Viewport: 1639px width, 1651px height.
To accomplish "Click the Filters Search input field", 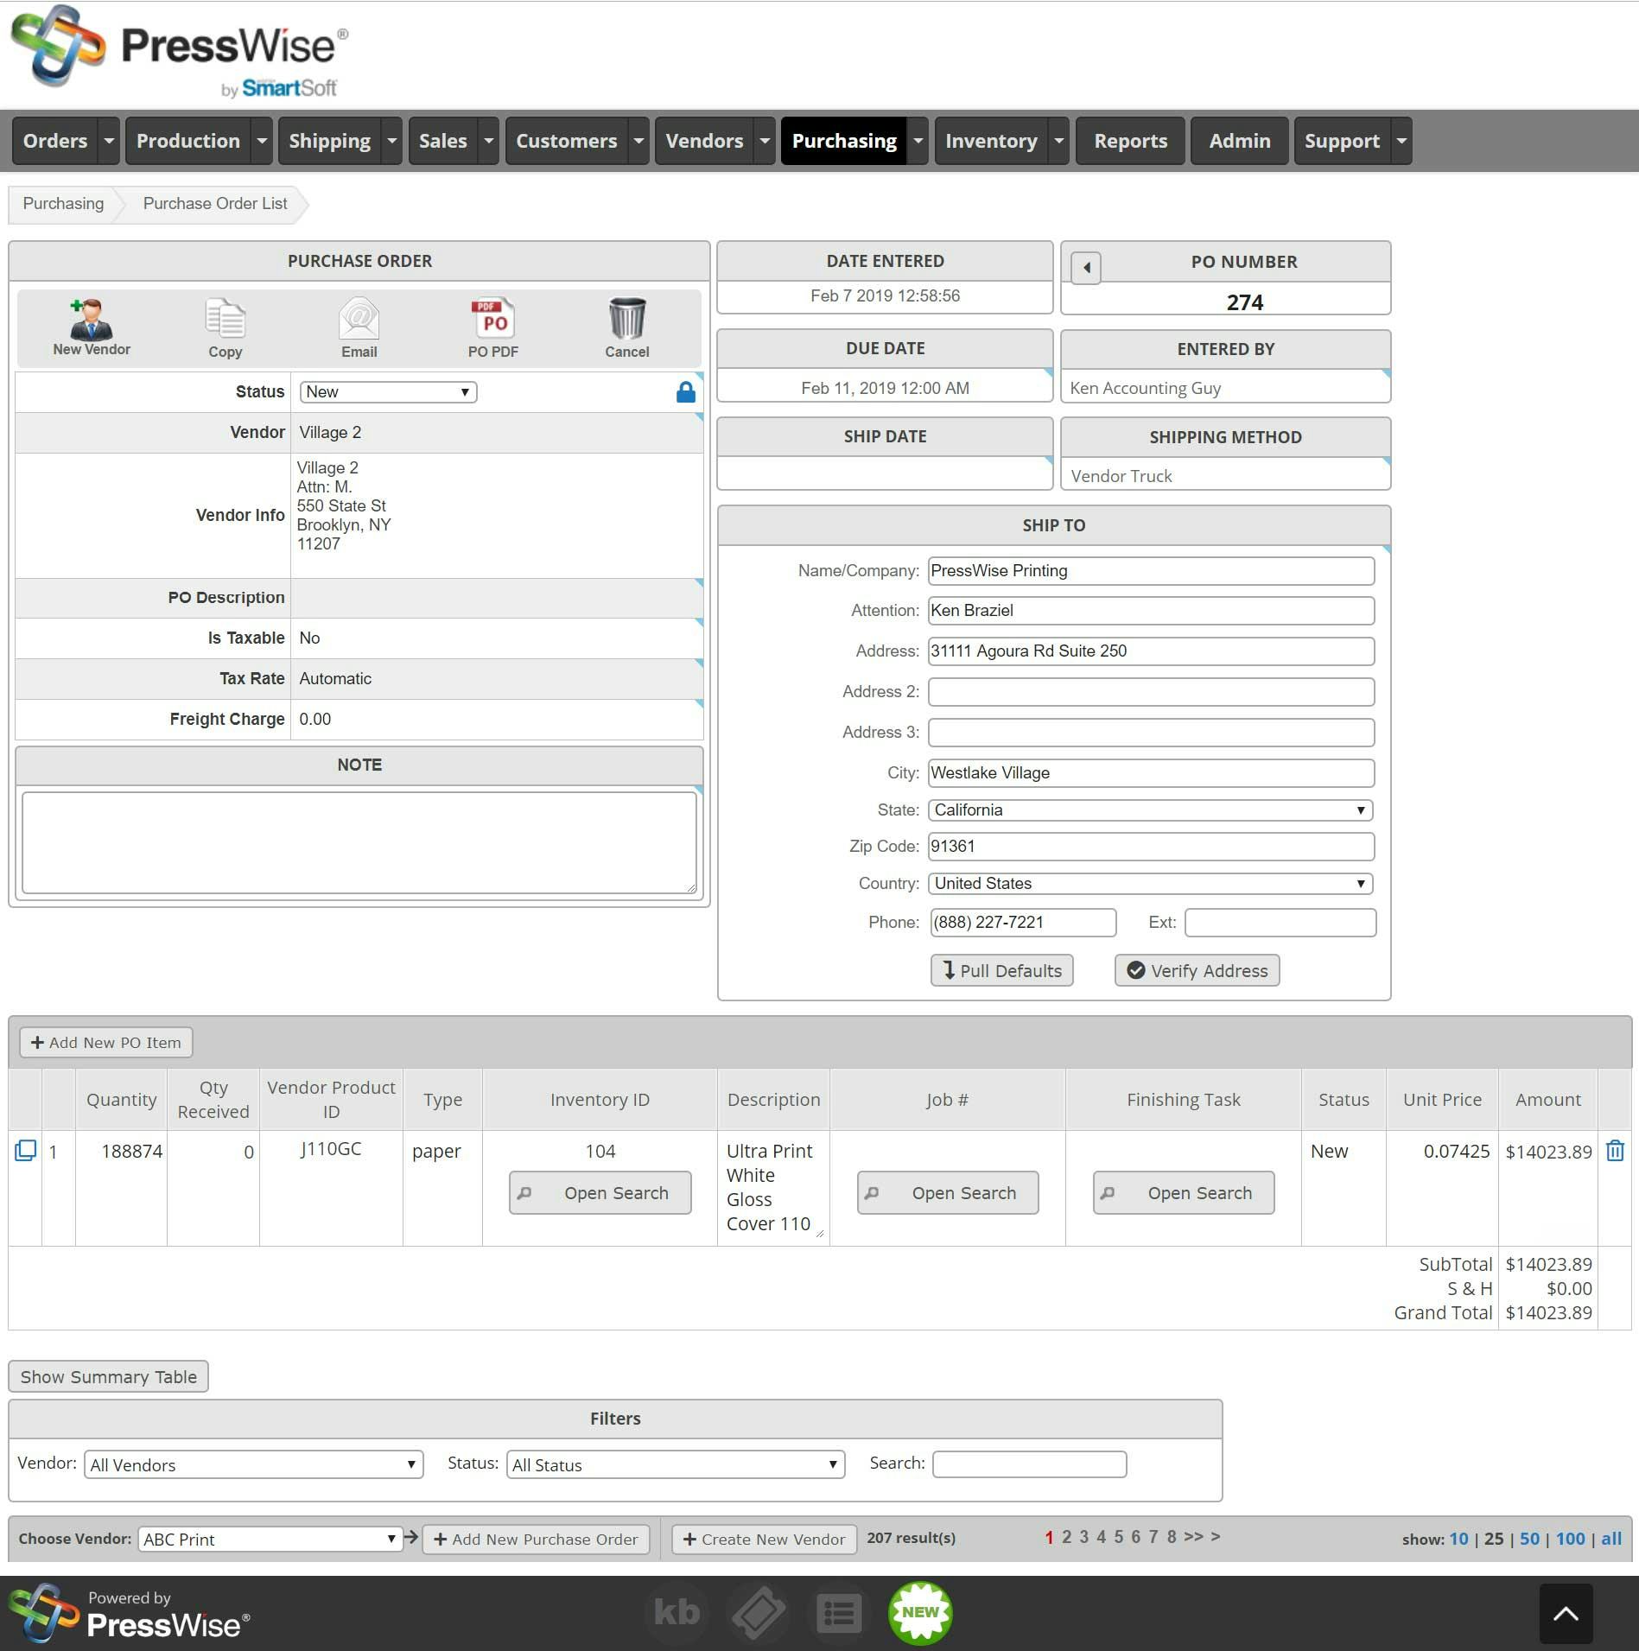I will pos(1029,1464).
